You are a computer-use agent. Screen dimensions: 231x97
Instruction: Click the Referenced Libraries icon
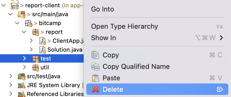point(22,94)
